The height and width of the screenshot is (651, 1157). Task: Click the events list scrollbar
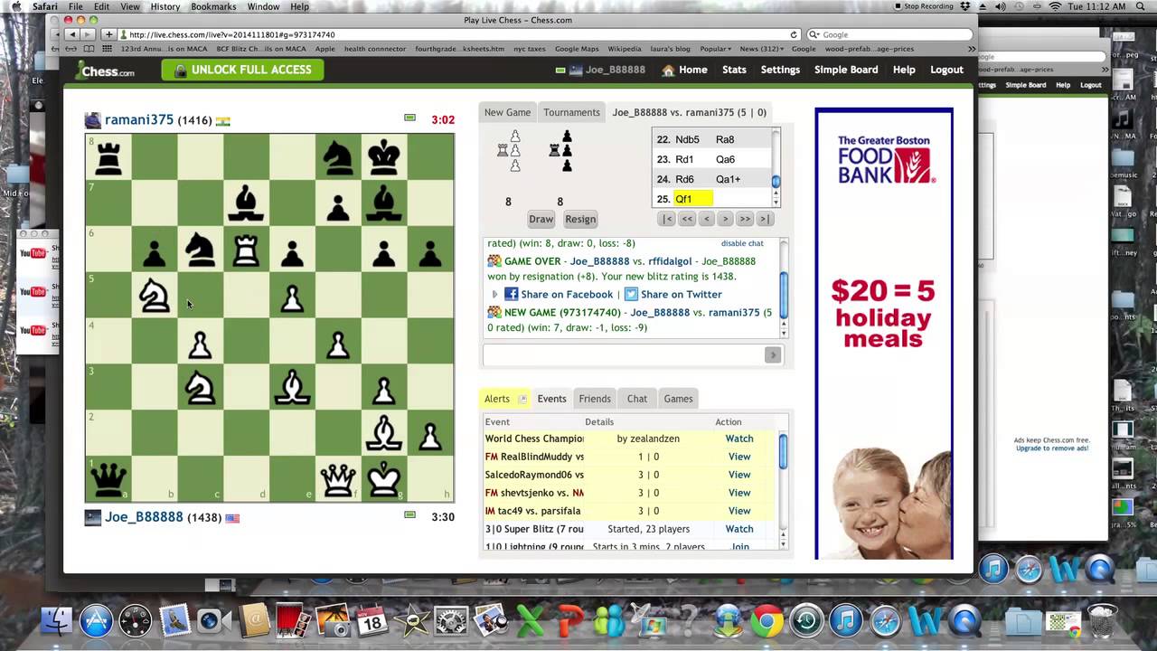pyautogui.click(x=784, y=488)
